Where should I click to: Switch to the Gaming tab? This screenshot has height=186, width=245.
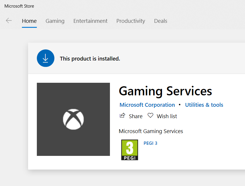(55, 21)
